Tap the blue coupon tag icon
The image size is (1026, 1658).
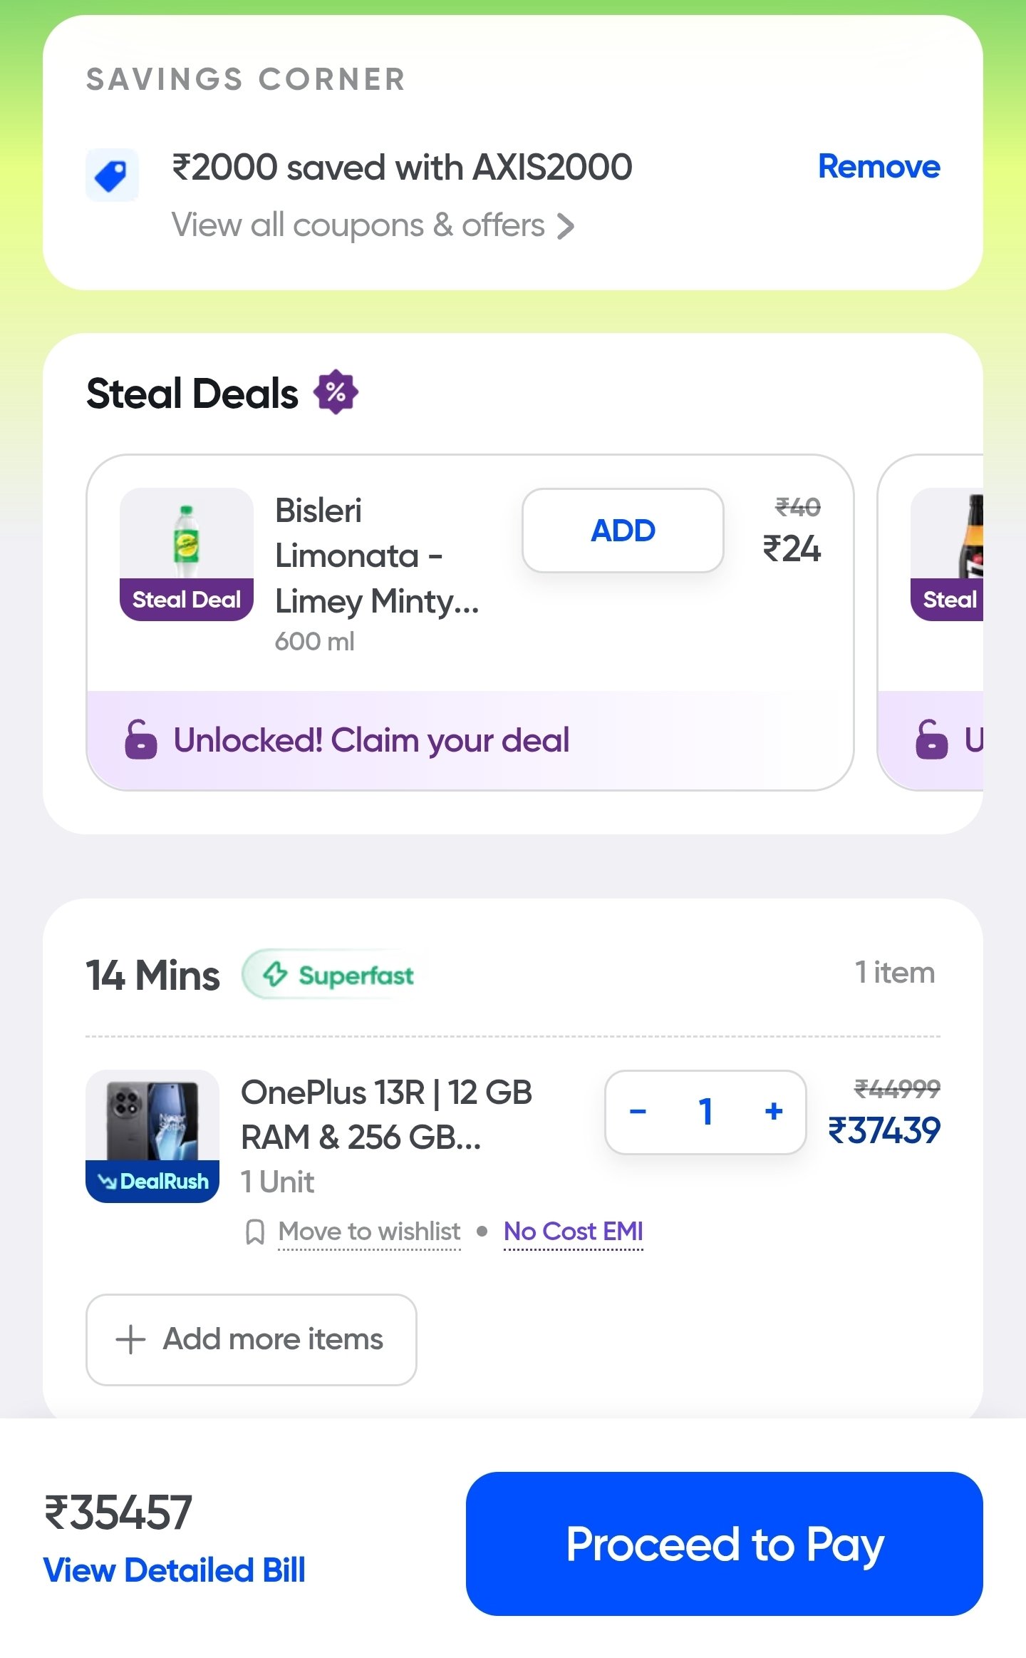point(112,175)
